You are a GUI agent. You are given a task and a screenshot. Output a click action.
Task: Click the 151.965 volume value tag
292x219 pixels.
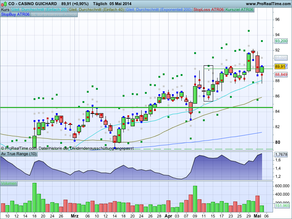[282, 205]
